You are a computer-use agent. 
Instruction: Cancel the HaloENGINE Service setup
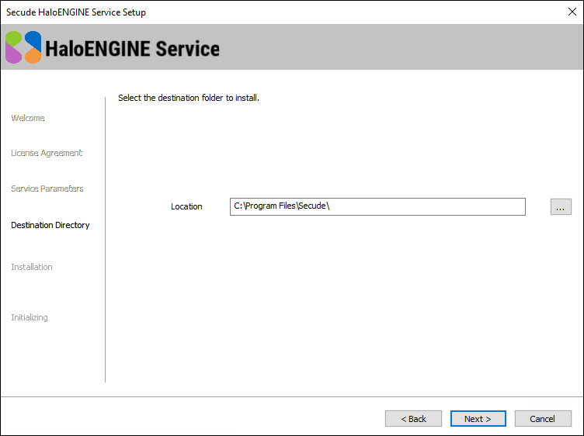click(542, 419)
